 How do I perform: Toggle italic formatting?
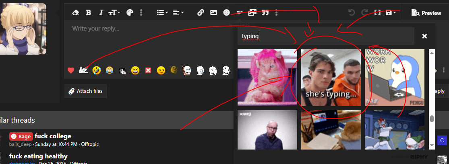tap(101, 12)
